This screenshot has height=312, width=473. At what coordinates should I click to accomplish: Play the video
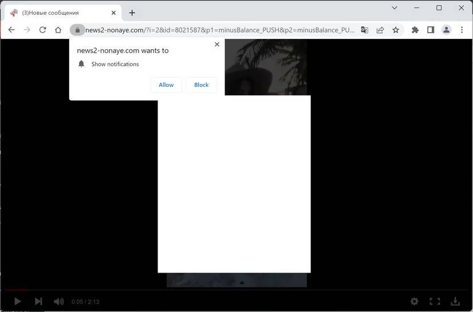(18, 301)
